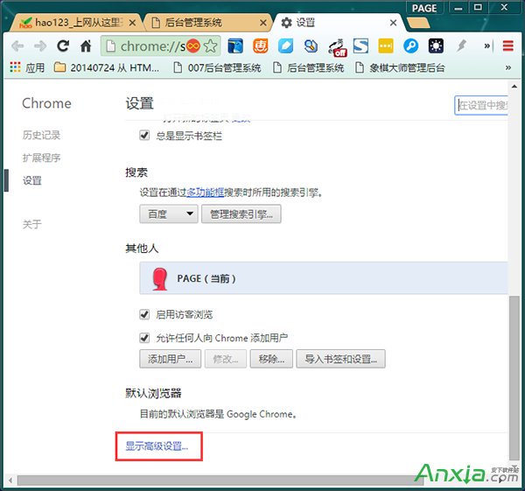The height and width of the screenshot is (491, 525).
Task: Open the home page icon
Action: pos(86,46)
